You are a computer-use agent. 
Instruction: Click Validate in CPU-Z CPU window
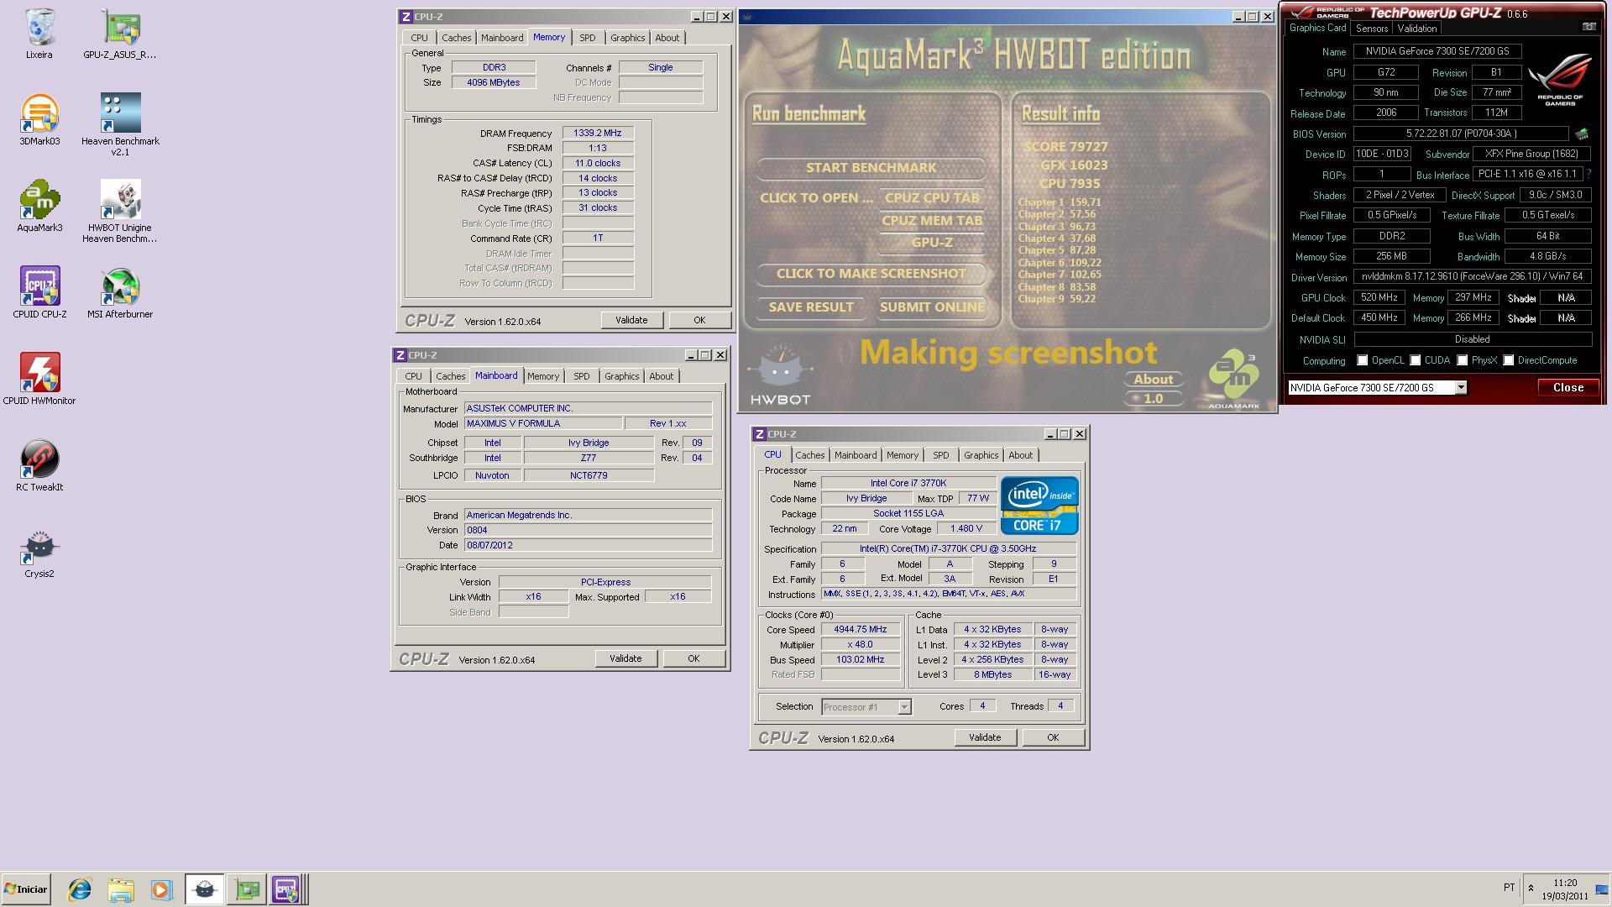pyautogui.click(x=985, y=737)
